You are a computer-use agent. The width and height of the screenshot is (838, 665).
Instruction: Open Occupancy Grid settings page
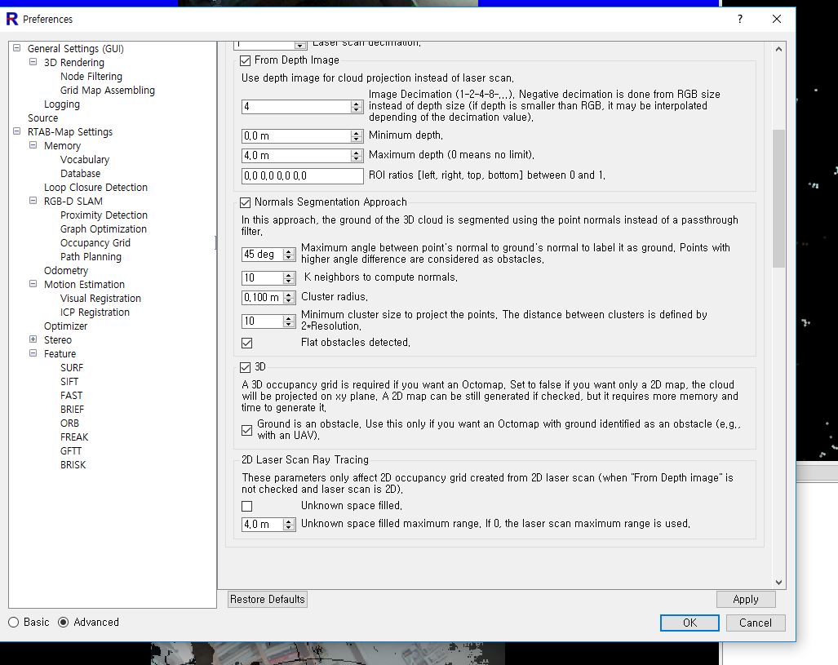tap(95, 242)
